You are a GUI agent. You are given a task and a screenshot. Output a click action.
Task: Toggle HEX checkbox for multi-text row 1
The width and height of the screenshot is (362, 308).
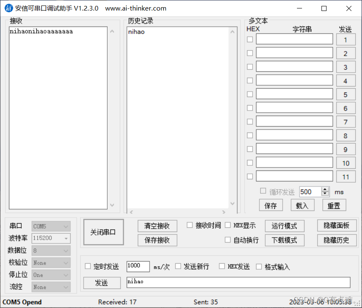(x=250, y=39)
